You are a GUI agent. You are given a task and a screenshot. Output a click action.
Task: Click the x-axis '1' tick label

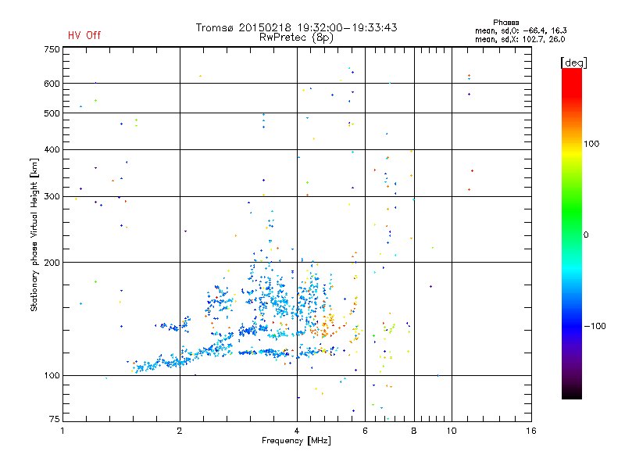62,431
